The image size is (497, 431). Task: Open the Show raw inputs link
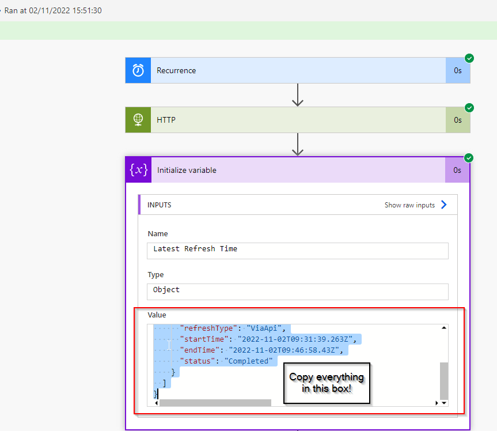[x=409, y=205]
